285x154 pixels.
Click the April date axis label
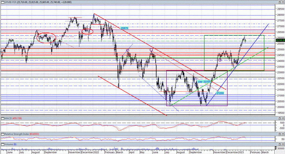click(x=132, y=152)
